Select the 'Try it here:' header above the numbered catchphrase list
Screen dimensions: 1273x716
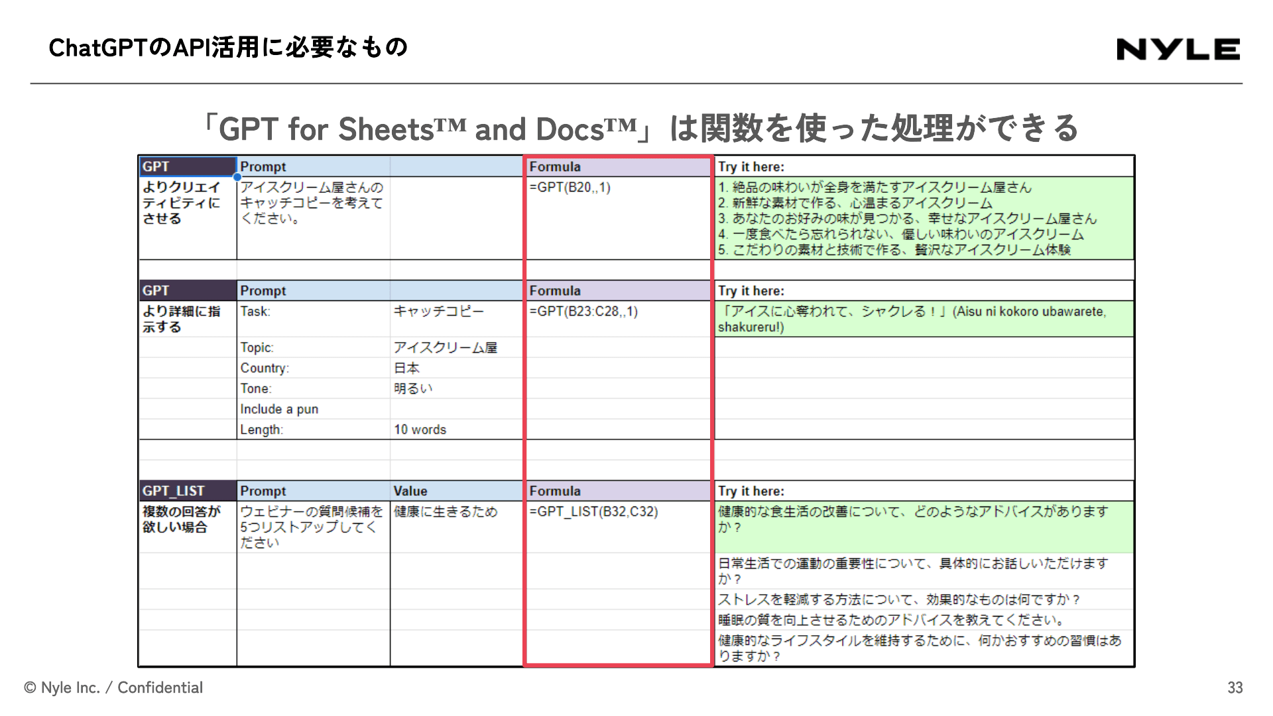point(924,166)
